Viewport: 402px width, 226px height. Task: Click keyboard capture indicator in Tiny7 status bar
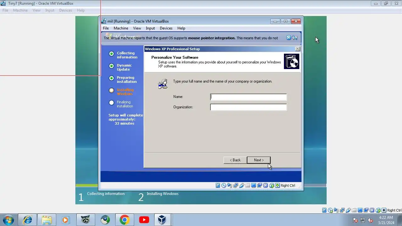(x=384, y=210)
